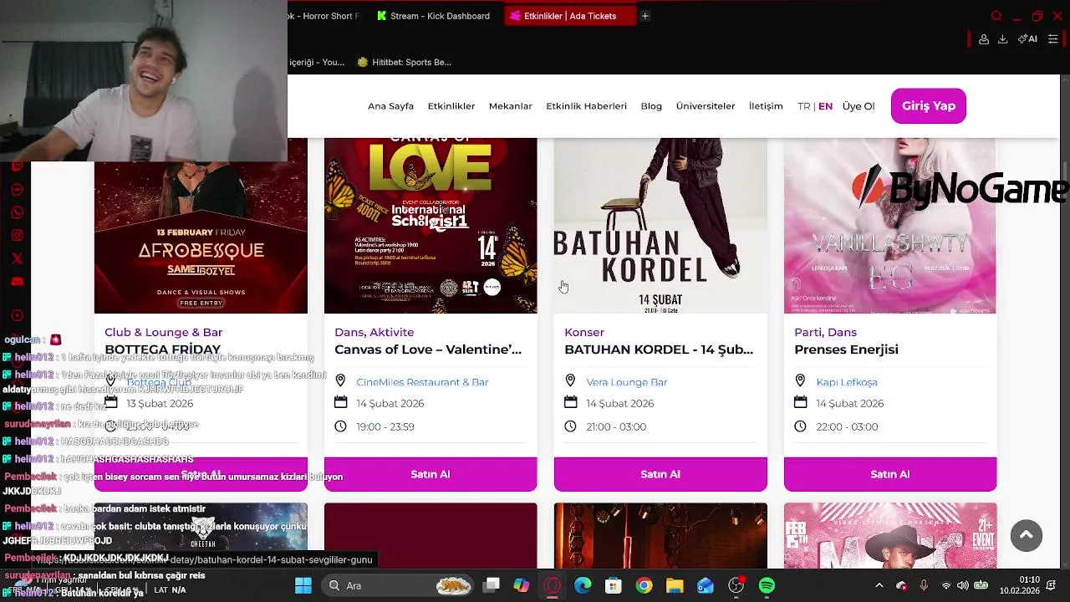Open Spotify from the taskbar
Viewport: 1070px width, 602px height.
pos(767,586)
